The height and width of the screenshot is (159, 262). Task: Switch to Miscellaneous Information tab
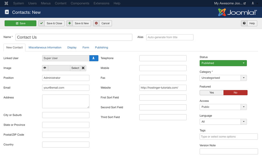45,48
